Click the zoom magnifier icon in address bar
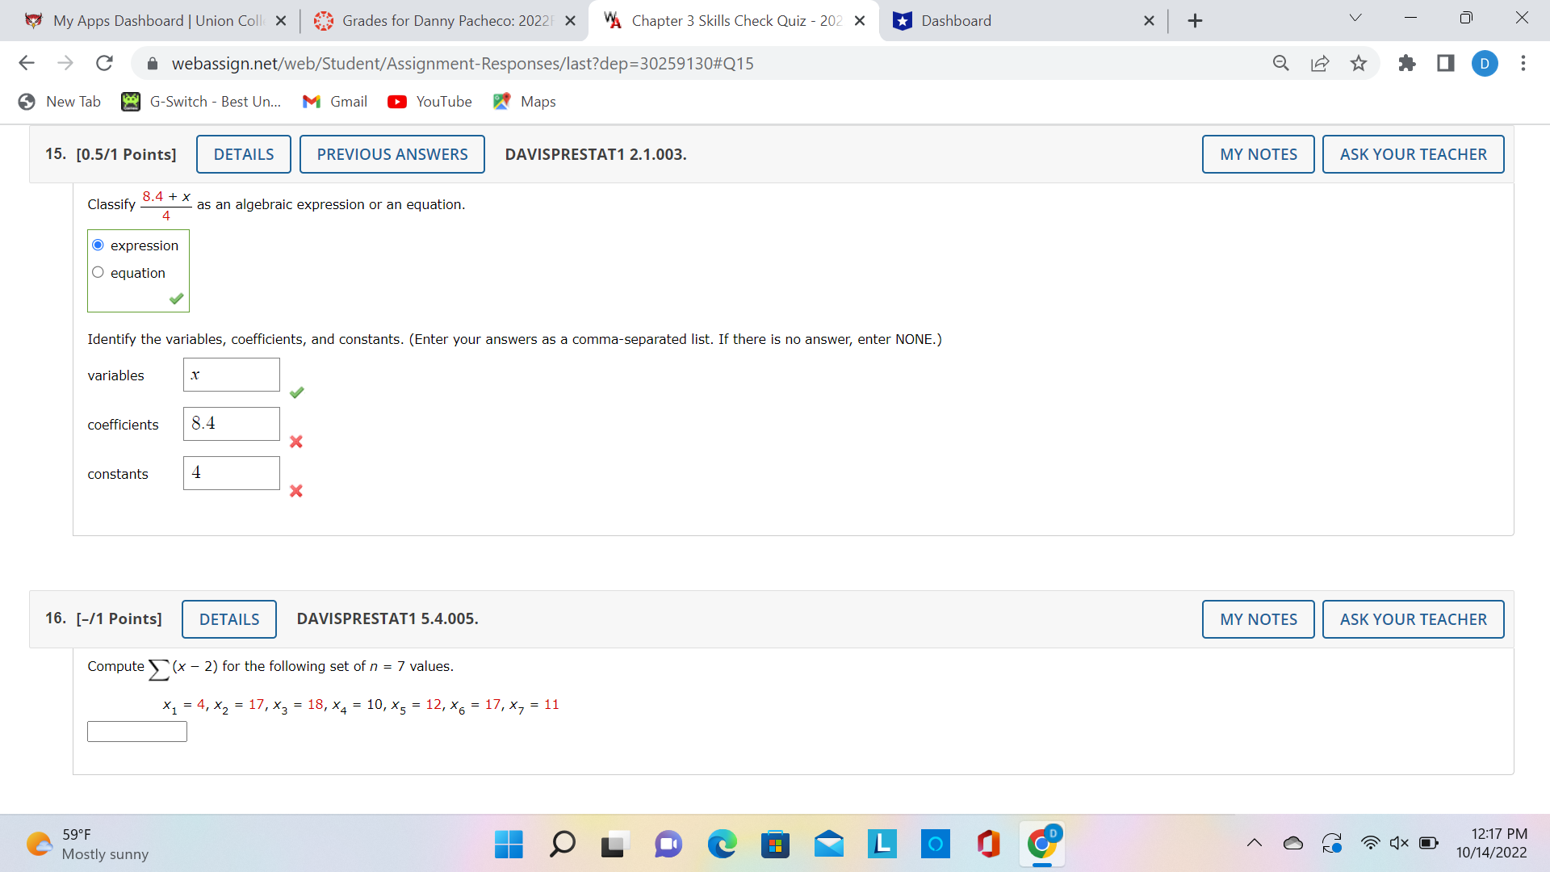Viewport: 1550px width, 872px height. tap(1281, 63)
